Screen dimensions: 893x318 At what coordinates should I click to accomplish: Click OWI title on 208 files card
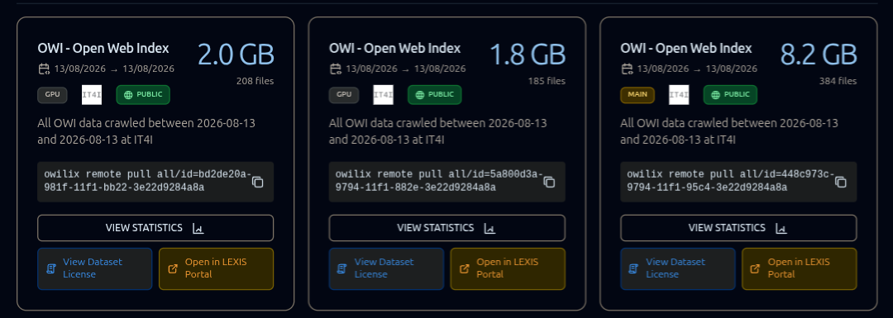point(103,49)
